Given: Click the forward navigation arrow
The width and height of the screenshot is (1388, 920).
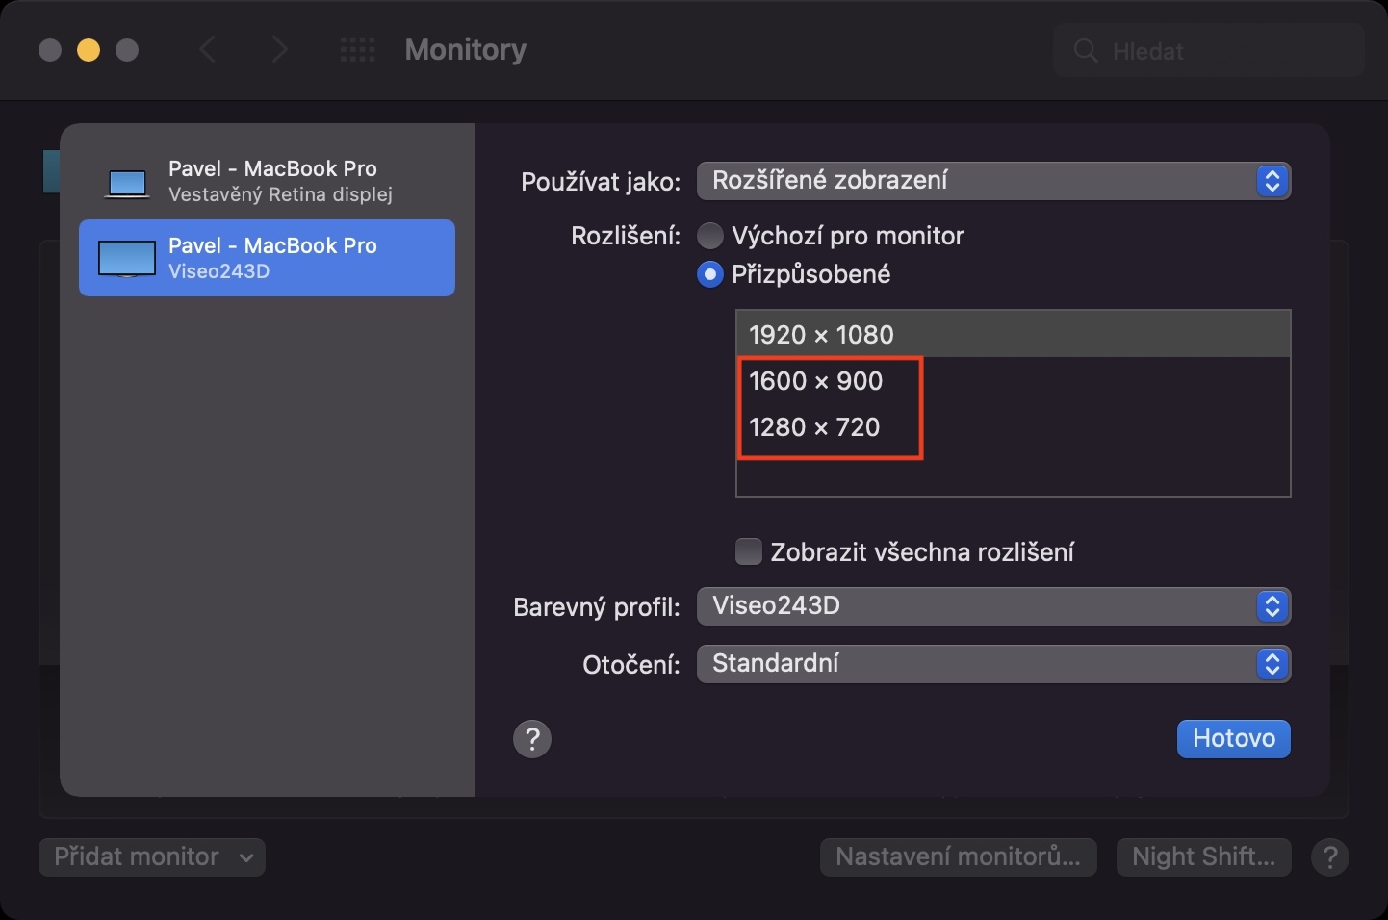Looking at the screenshot, I should pos(279,50).
